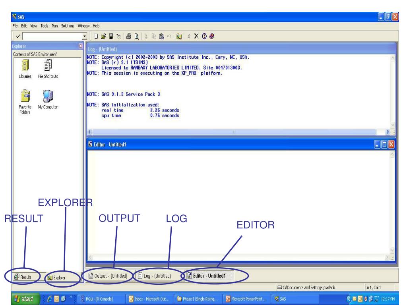The width and height of the screenshot is (407, 305).
Task: Click the Open file toolbar icon
Action: click(103, 36)
